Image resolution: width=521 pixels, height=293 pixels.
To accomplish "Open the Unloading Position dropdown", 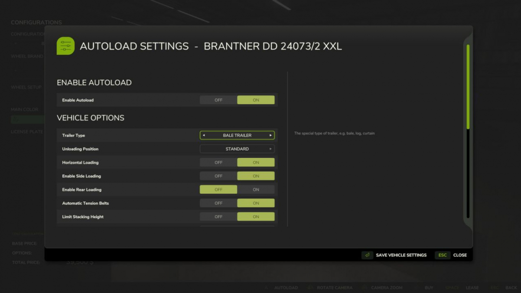I will [237, 149].
